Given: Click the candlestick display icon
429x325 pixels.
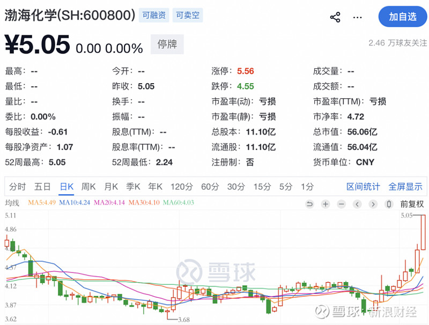Looking at the screenshot, I should (x=388, y=204).
